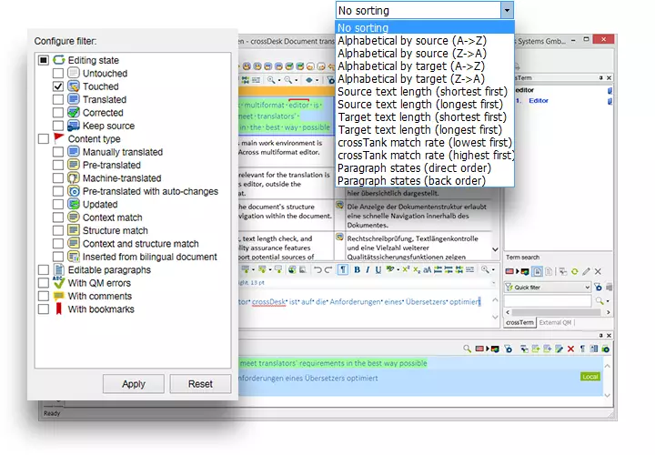The image size is (655, 455).
Task: Enable the Machine-translated checkbox
Action: pyautogui.click(x=58, y=178)
